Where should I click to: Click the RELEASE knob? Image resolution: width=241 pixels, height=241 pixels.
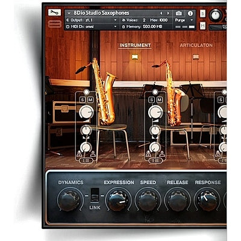click(x=178, y=200)
